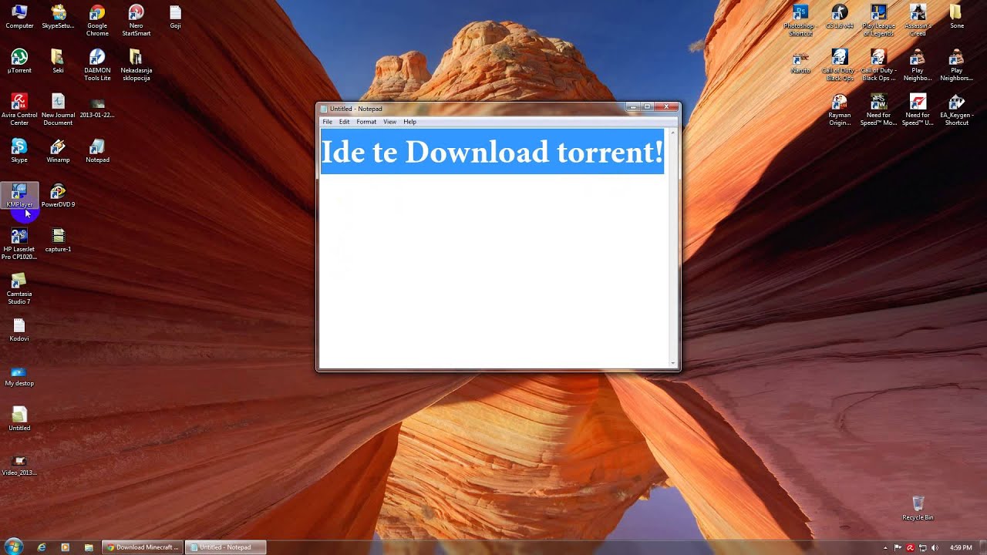Select the Play League of Legends icon

click(x=878, y=21)
